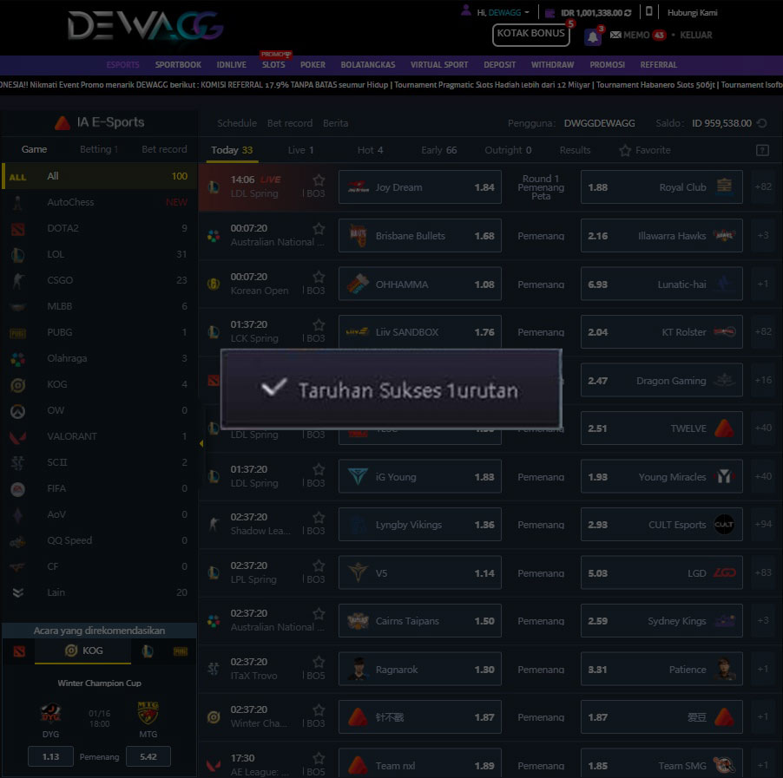Show PUBG recommended events icon
The width and height of the screenshot is (783, 778).
[x=181, y=651]
